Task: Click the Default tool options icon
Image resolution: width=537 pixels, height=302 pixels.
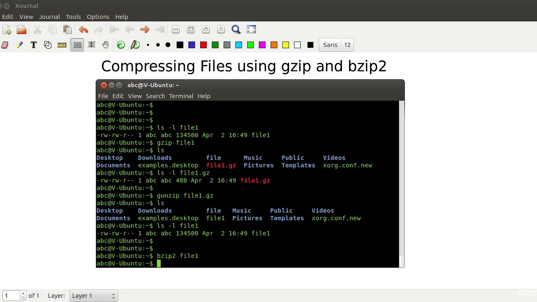Action: (121, 45)
